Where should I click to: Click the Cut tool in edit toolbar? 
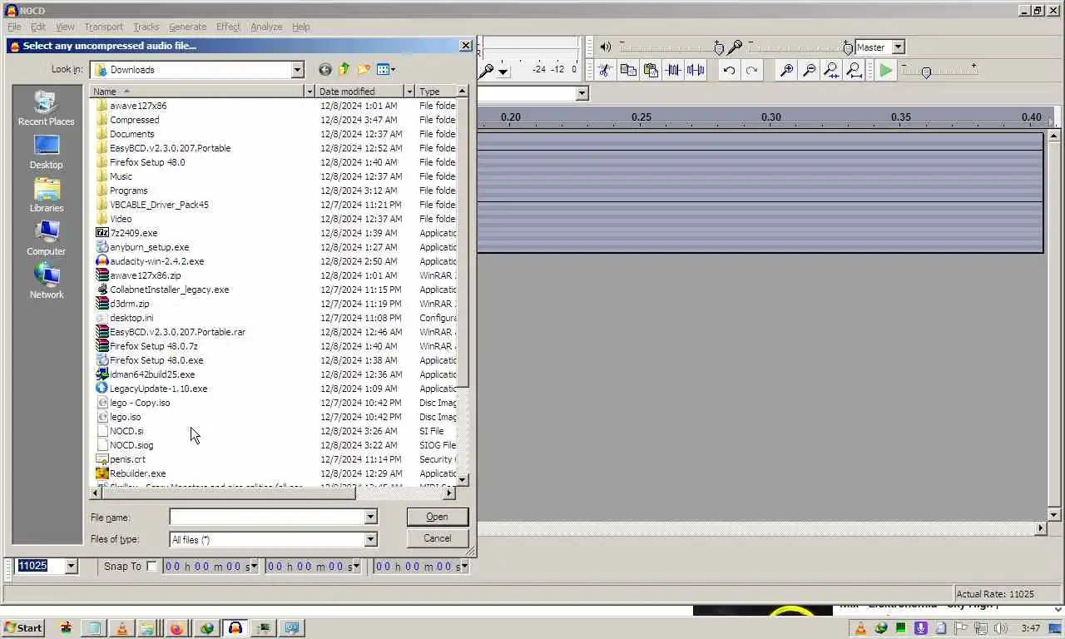pos(606,71)
